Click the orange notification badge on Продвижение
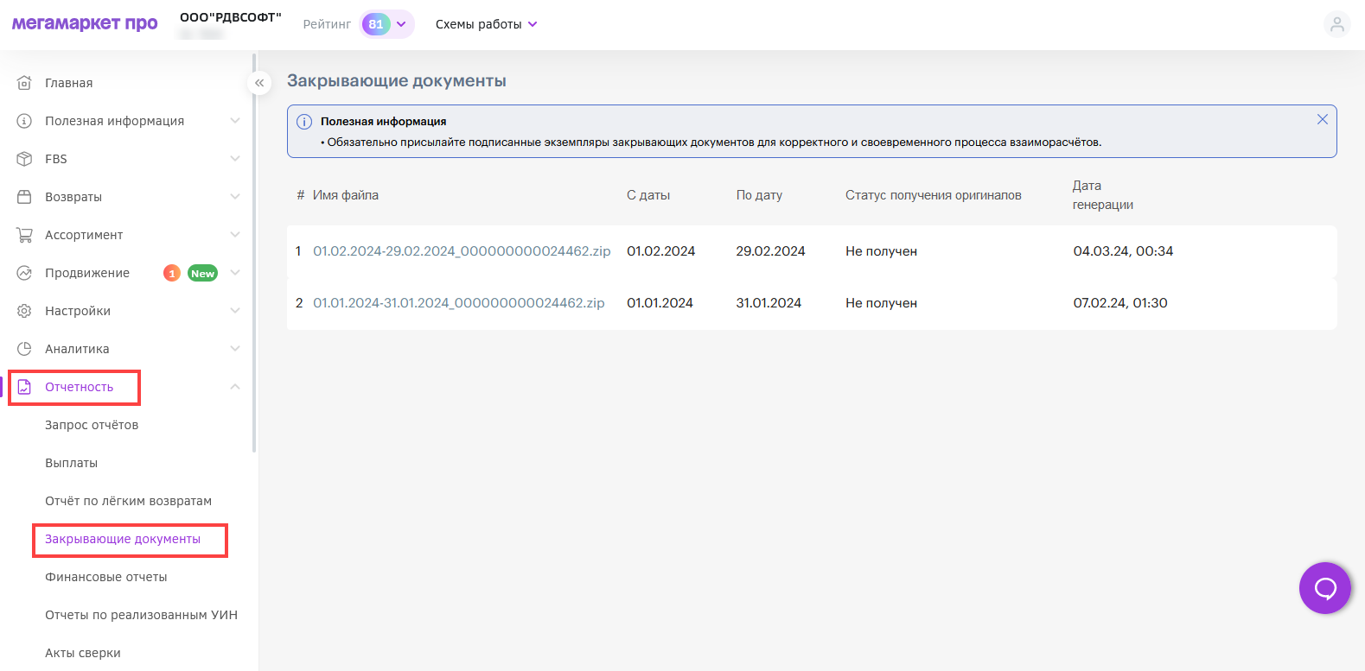 (172, 273)
